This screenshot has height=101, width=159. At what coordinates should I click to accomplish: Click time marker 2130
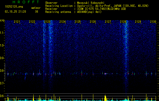coord(153,22)
